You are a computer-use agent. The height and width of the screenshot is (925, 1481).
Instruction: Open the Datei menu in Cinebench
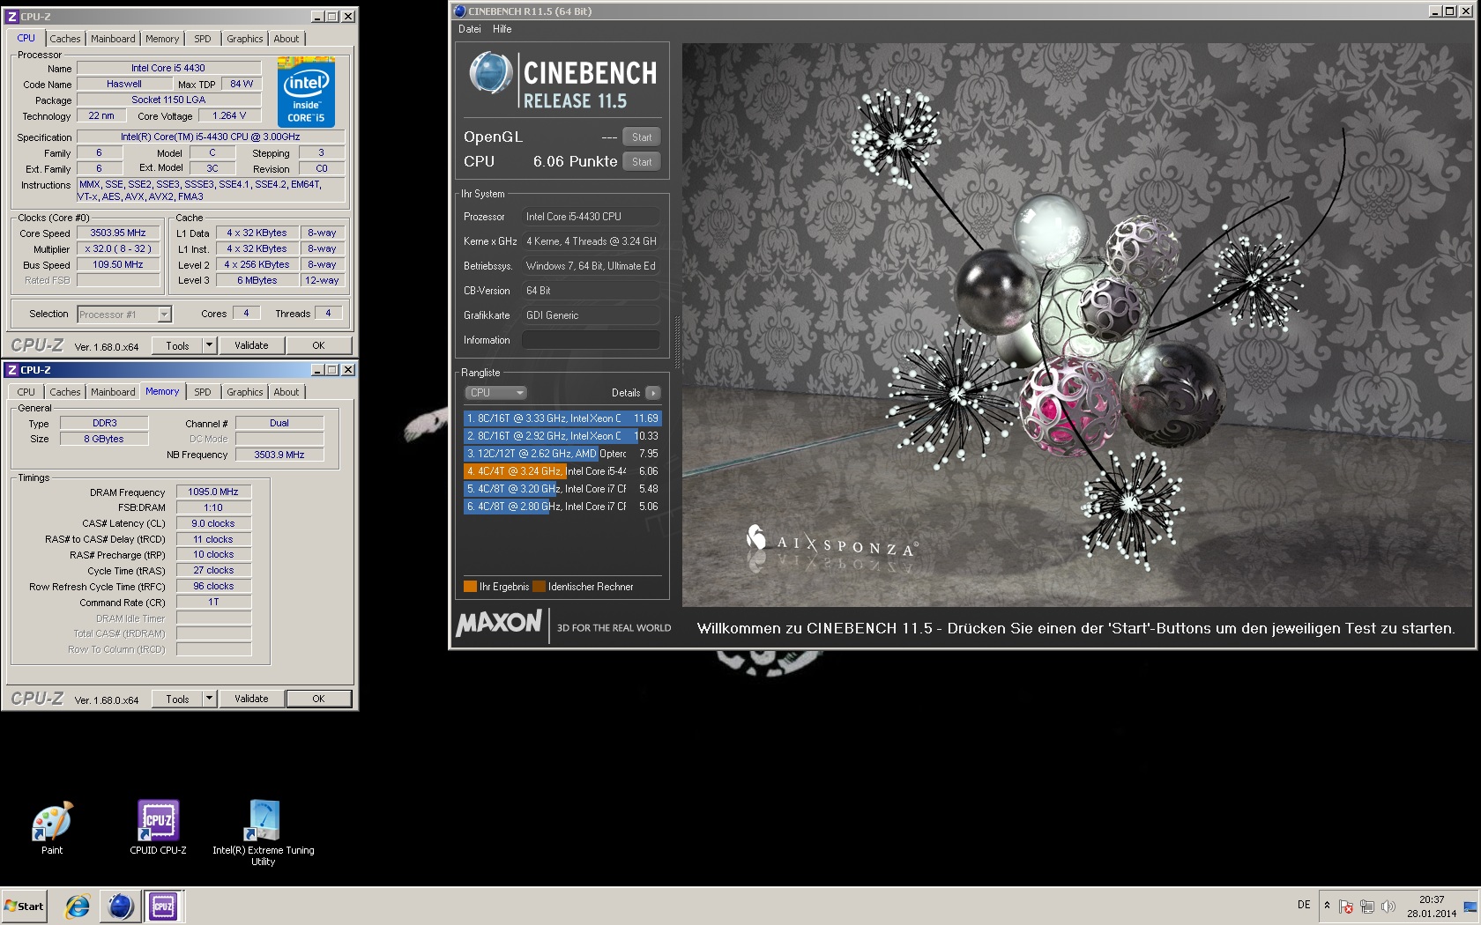click(x=470, y=29)
